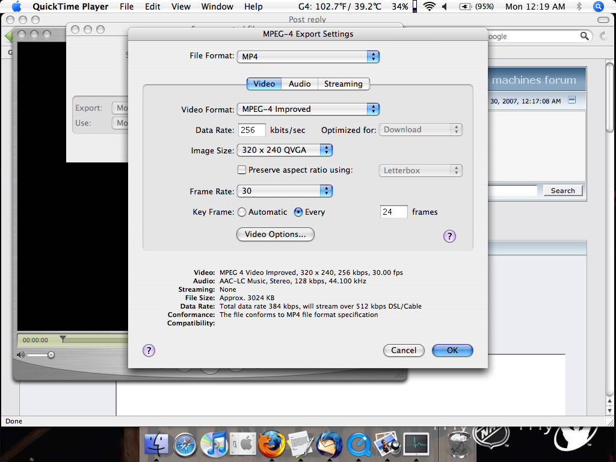616x462 pixels.
Task: Click the battery status icon
Action: pos(465,6)
